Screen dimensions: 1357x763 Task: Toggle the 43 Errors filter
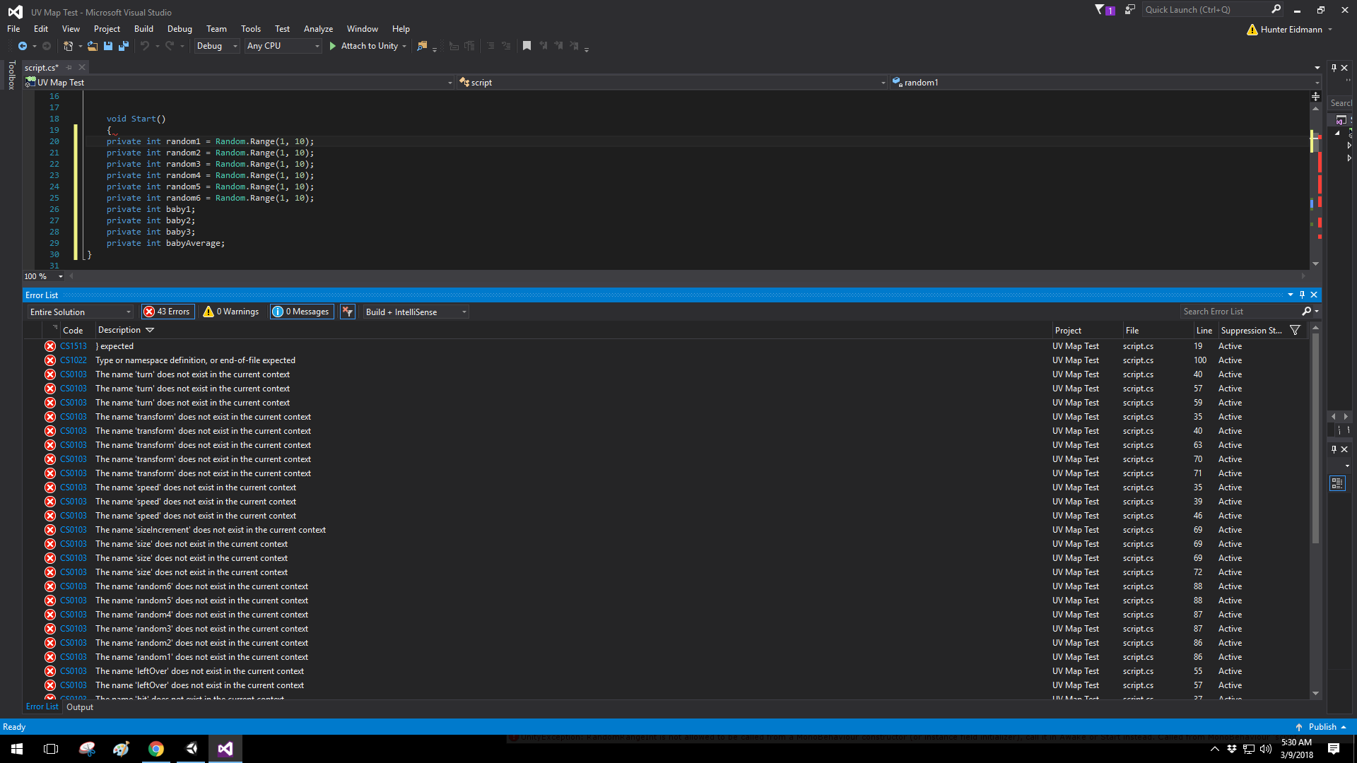(x=168, y=312)
